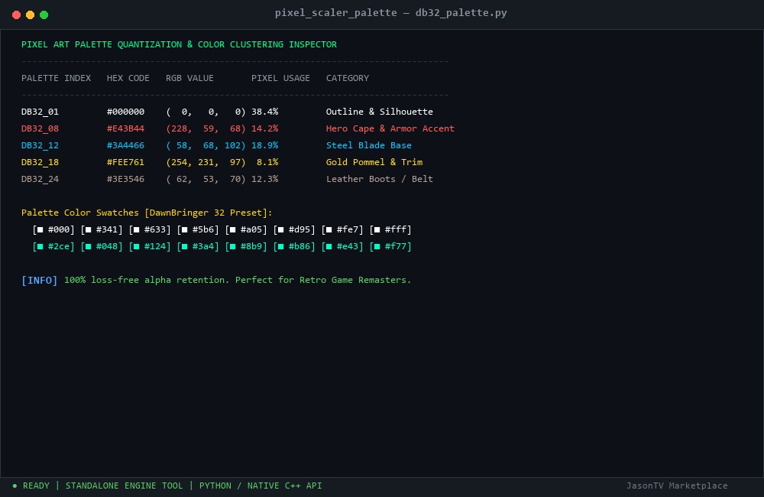Image resolution: width=764 pixels, height=497 pixels.
Task: Select the DB32_18 palette index
Action: pos(40,162)
